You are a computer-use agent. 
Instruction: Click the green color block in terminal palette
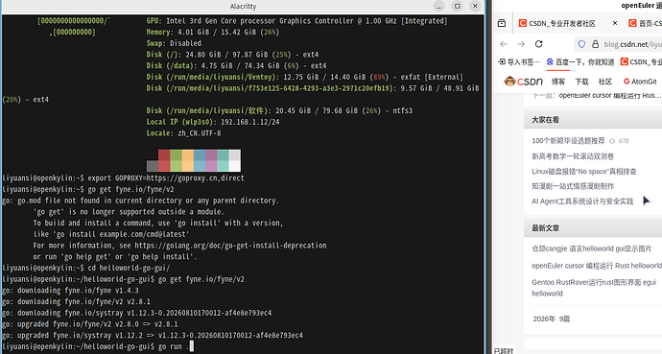pos(177,160)
